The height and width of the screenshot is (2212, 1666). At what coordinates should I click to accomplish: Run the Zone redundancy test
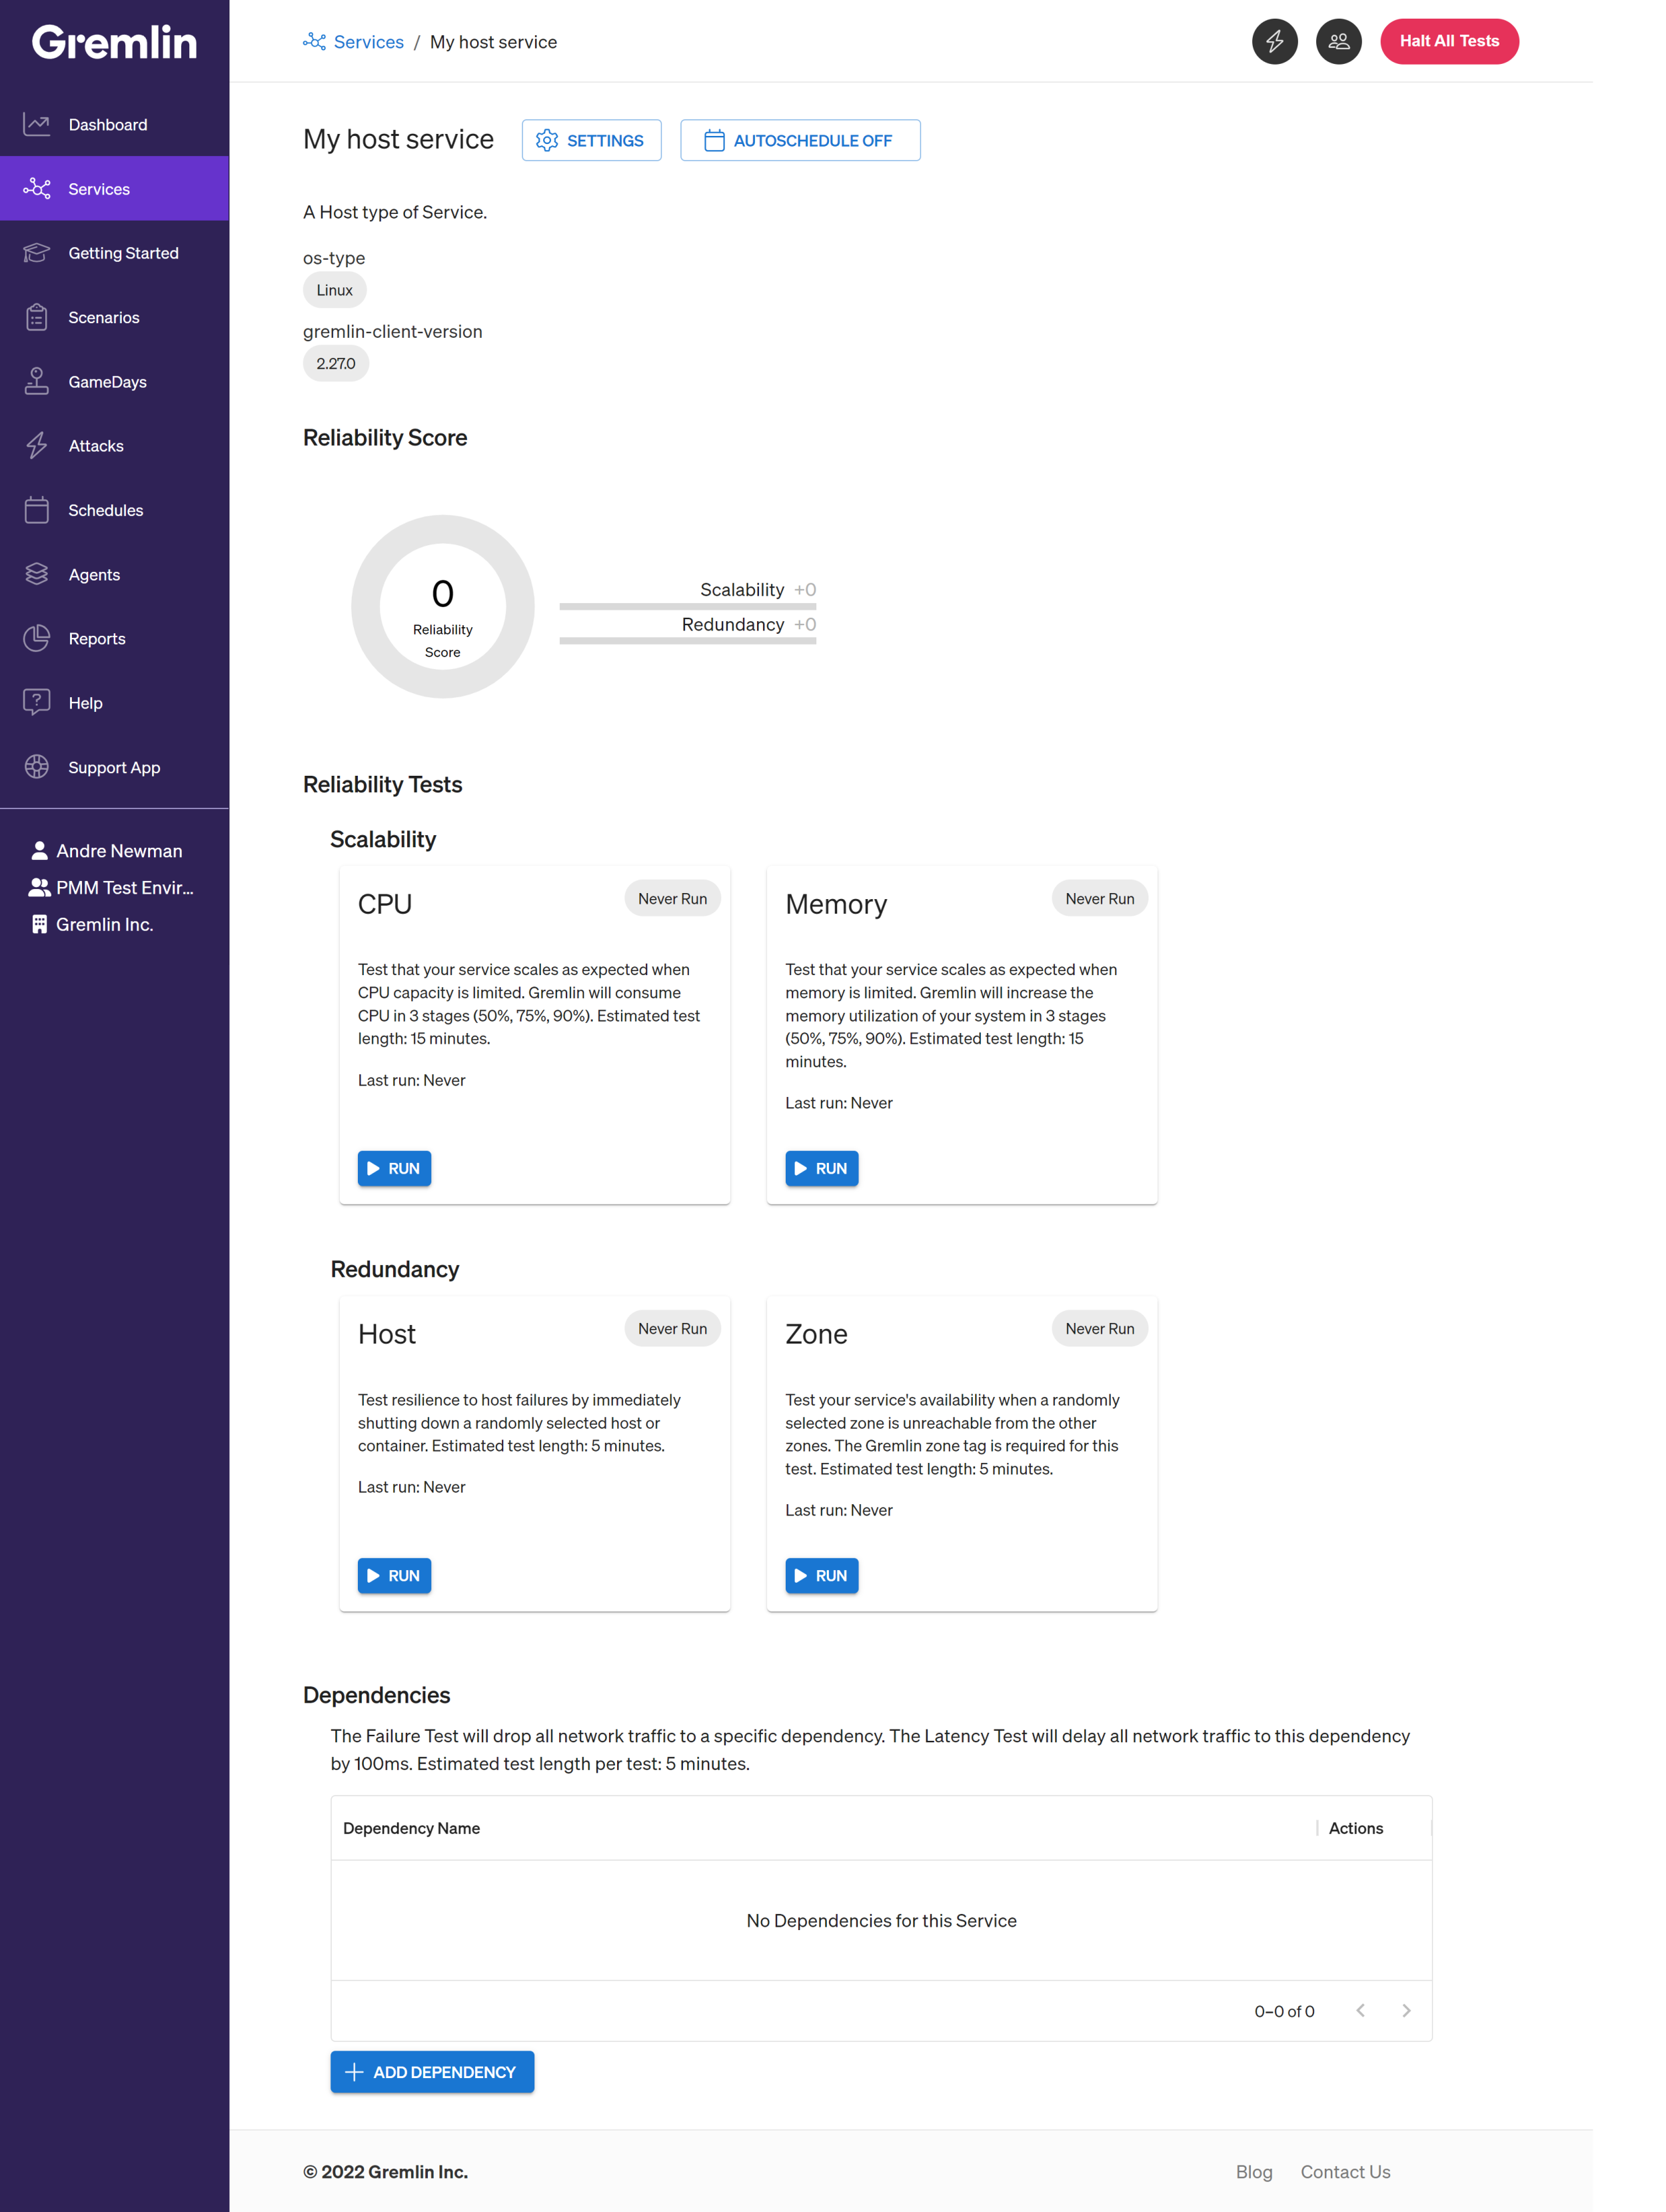[x=821, y=1575]
